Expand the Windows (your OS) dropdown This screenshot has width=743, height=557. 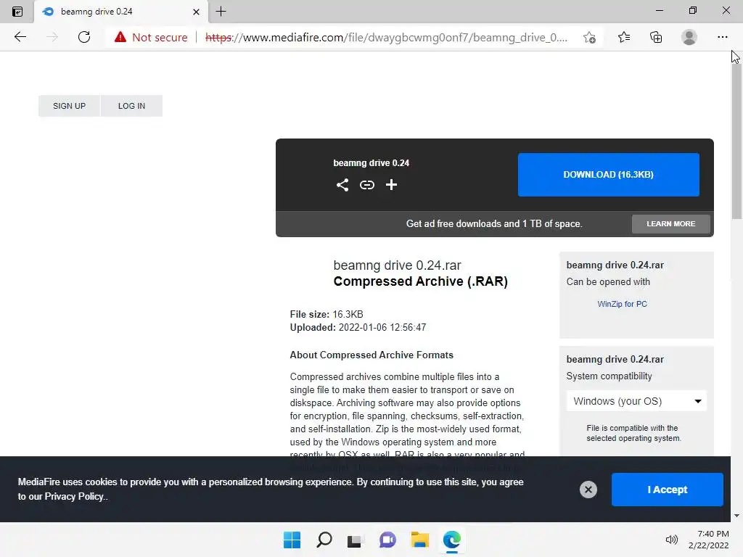[636, 401]
